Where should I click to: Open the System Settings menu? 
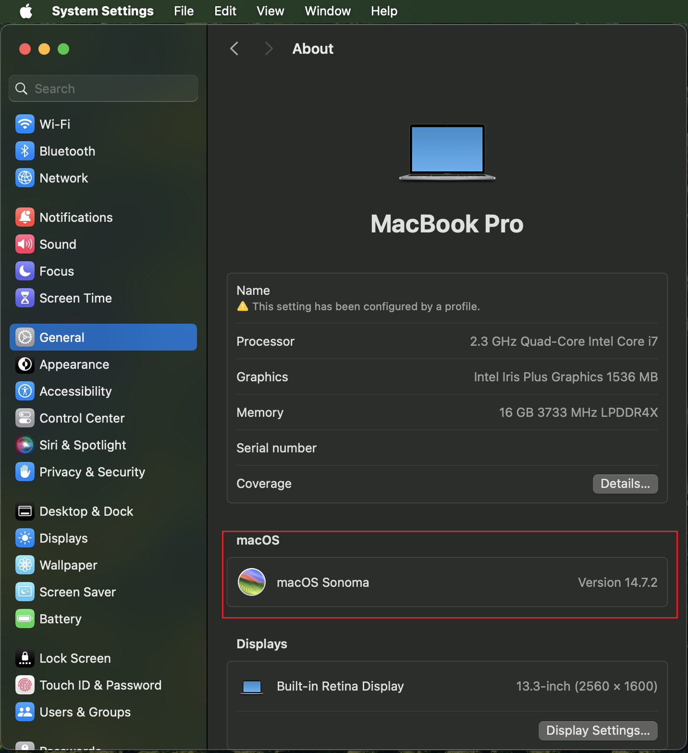pyautogui.click(x=103, y=11)
